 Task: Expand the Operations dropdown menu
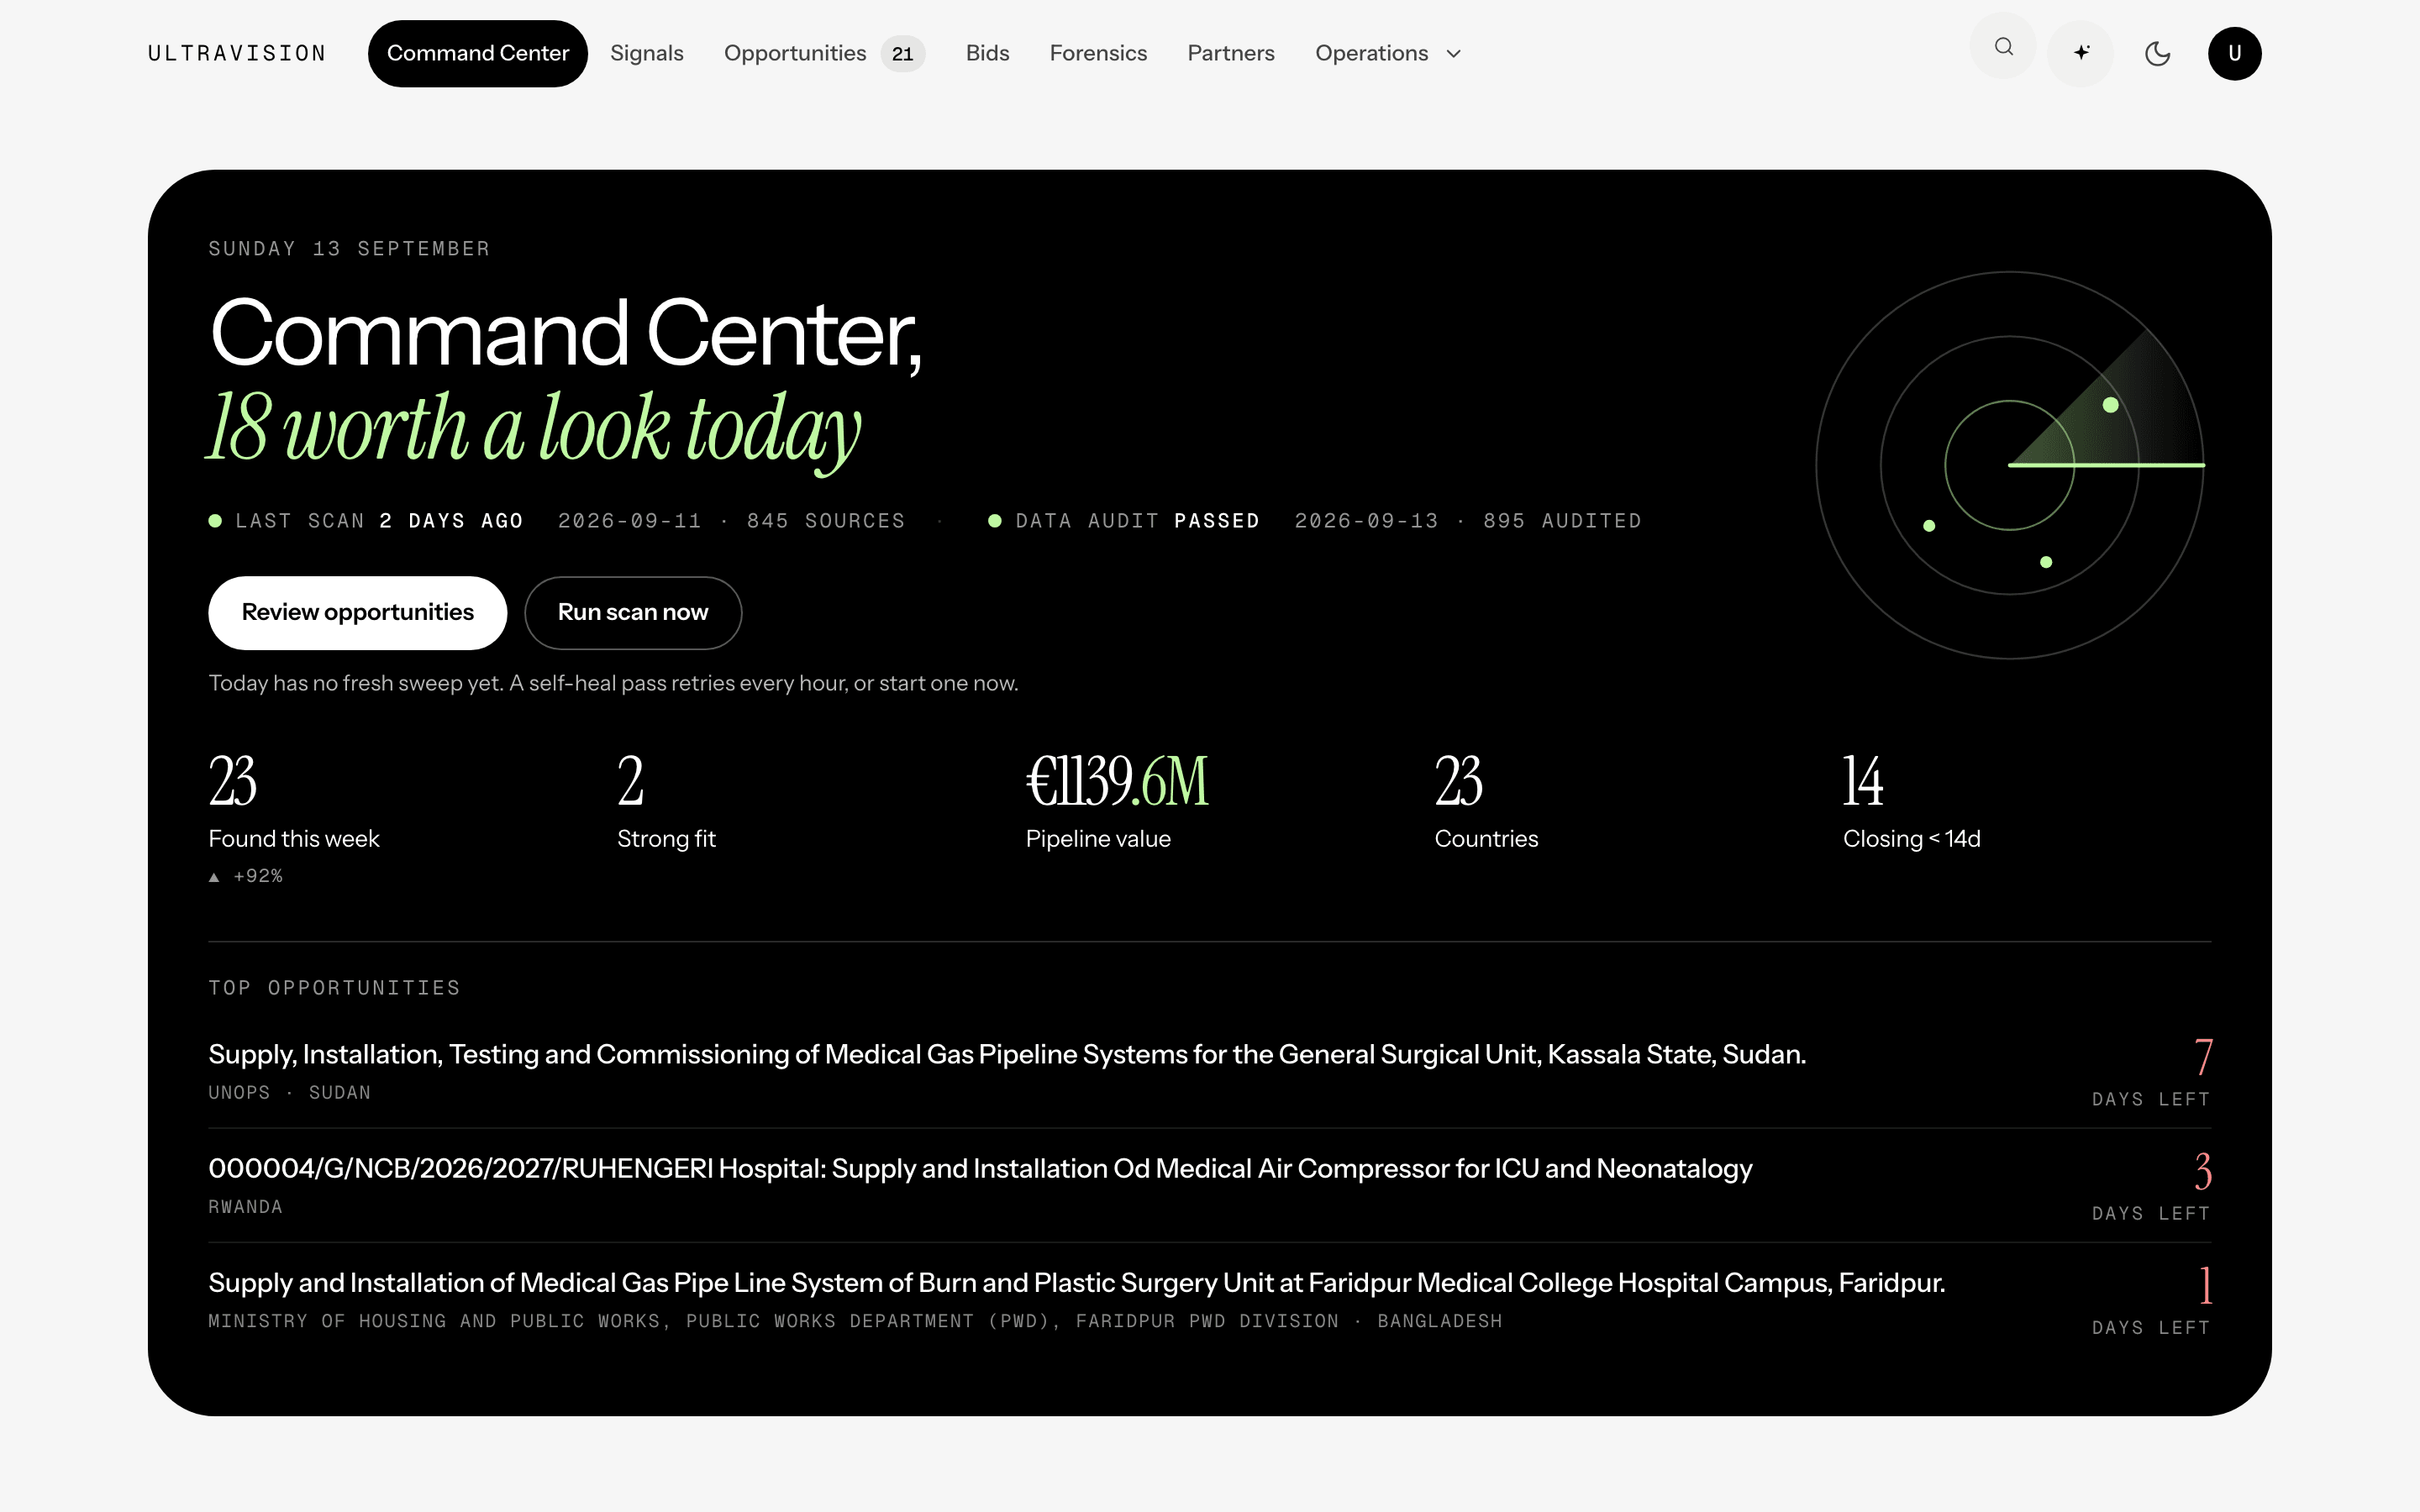click(x=1388, y=53)
